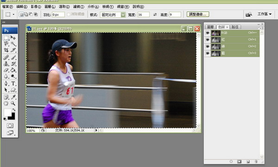The width and height of the screenshot is (278, 167).
Task: Select the Dodge tool
Action: [x=13, y=76]
